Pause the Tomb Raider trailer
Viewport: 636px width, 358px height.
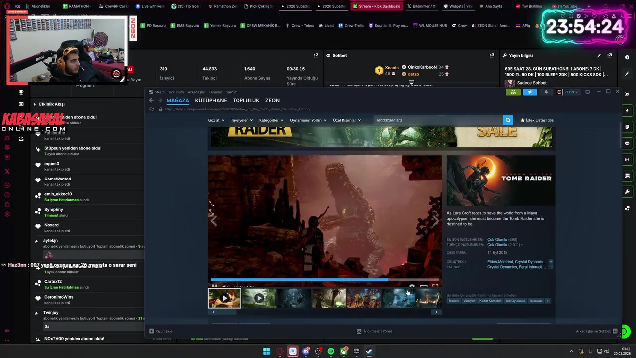pyautogui.click(x=215, y=286)
